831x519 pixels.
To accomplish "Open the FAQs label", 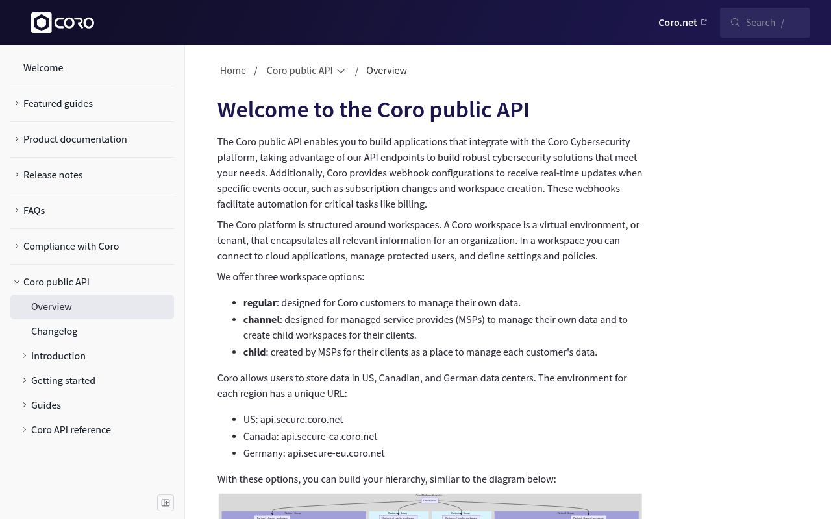I will tap(34, 211).
